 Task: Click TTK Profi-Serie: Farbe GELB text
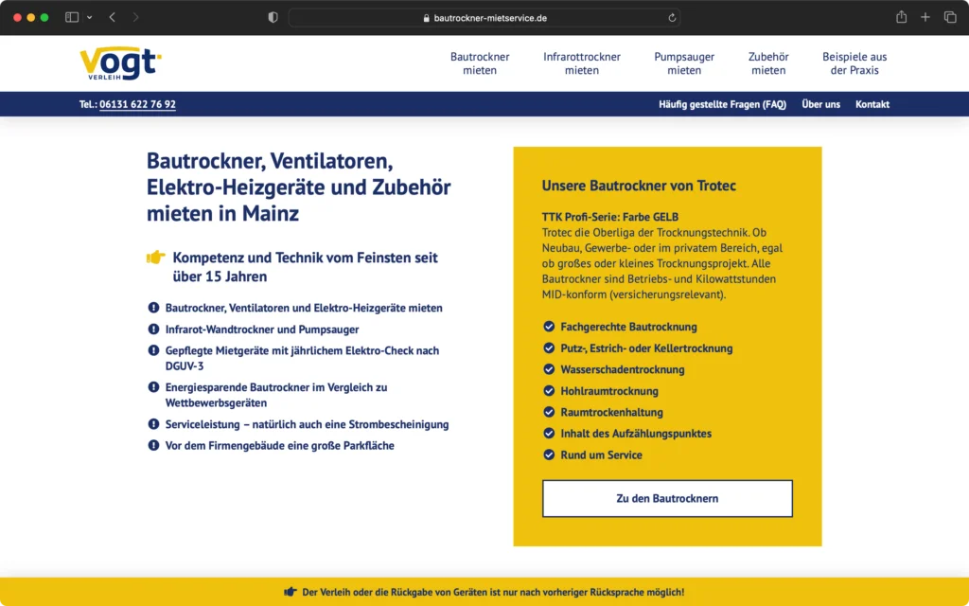tap(610, 217)
